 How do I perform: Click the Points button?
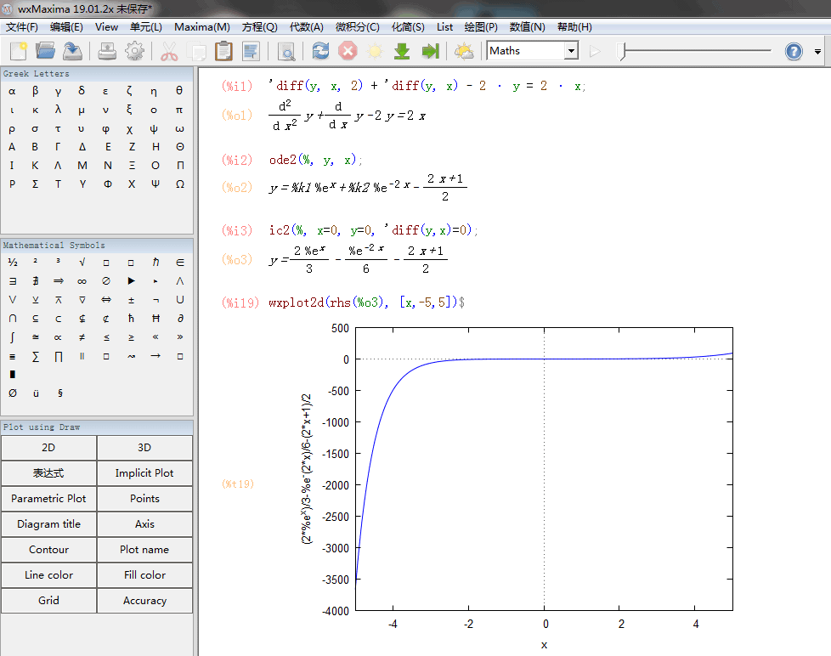click(144, 499)
